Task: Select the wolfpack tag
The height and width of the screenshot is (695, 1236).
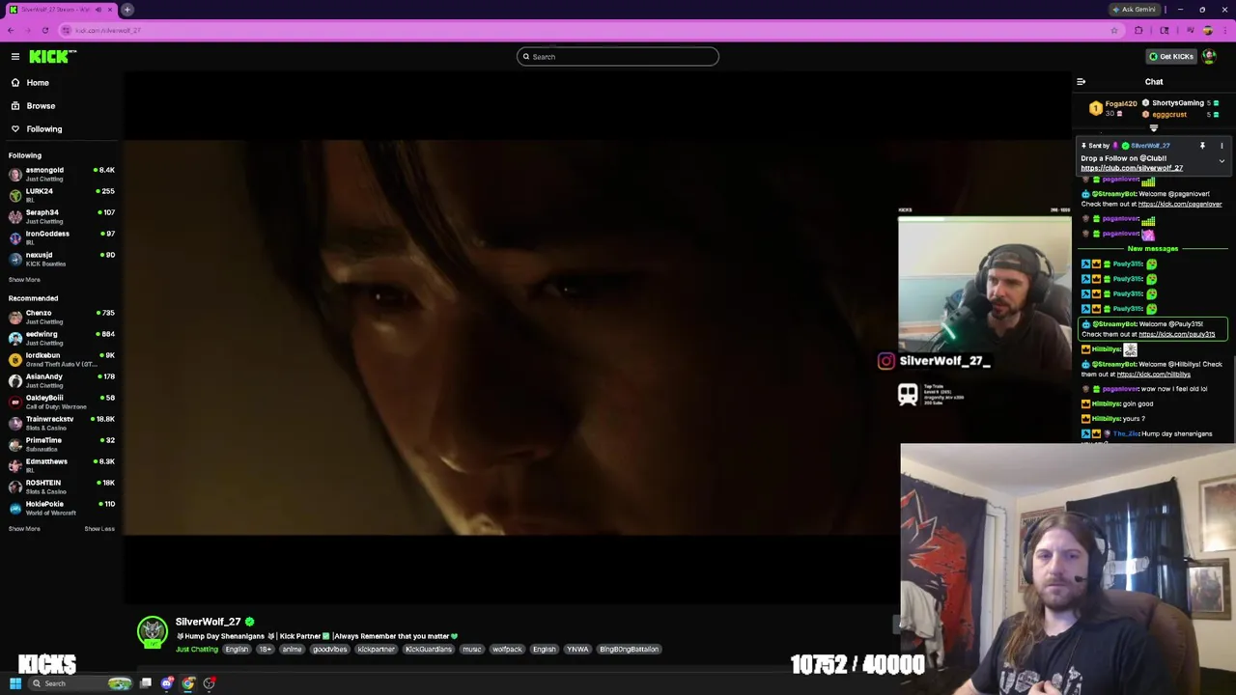Action: 507,650
